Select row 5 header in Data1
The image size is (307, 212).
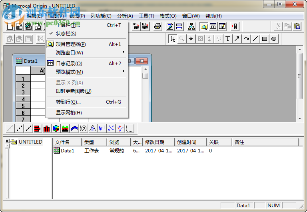click(x=23, y=106)
